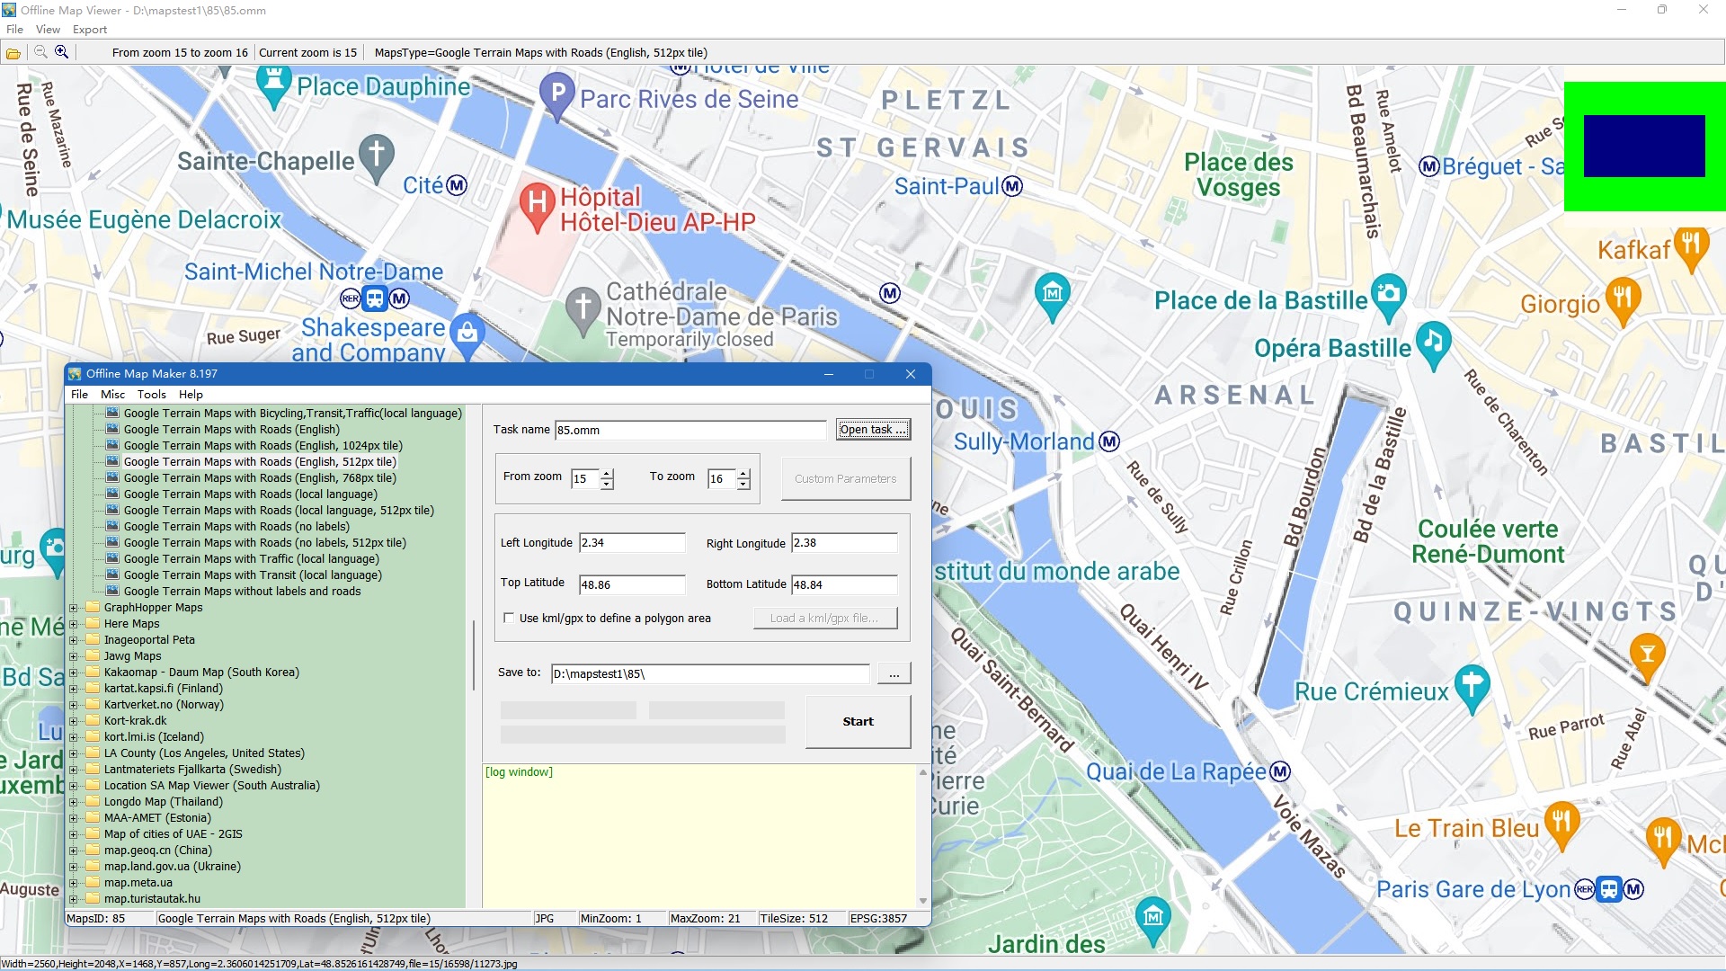Select Google Terrain Maps with Traffic (local language)
Image resolution: width=1726 pixels, height=971 pixels.
click(x=251, y=559)
